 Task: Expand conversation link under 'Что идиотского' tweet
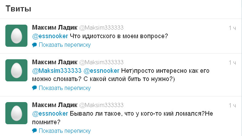(65, 45)
